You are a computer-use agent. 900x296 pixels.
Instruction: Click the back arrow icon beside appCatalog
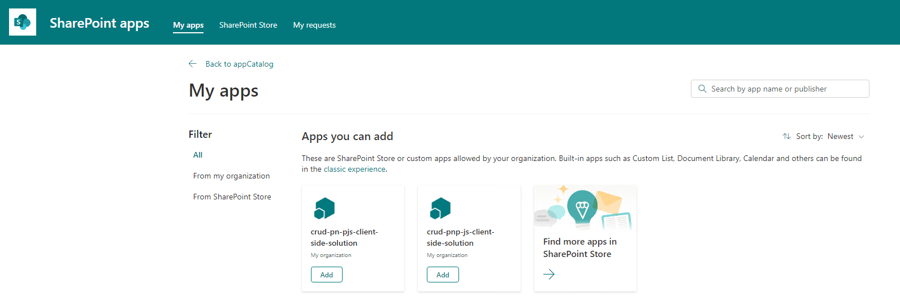coord(193,64)
